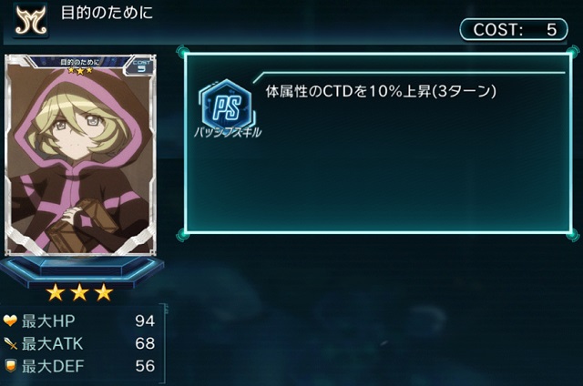
Task: Click the 最大DEF value 56
Action: pyautogui.click(x=145, y=366)
